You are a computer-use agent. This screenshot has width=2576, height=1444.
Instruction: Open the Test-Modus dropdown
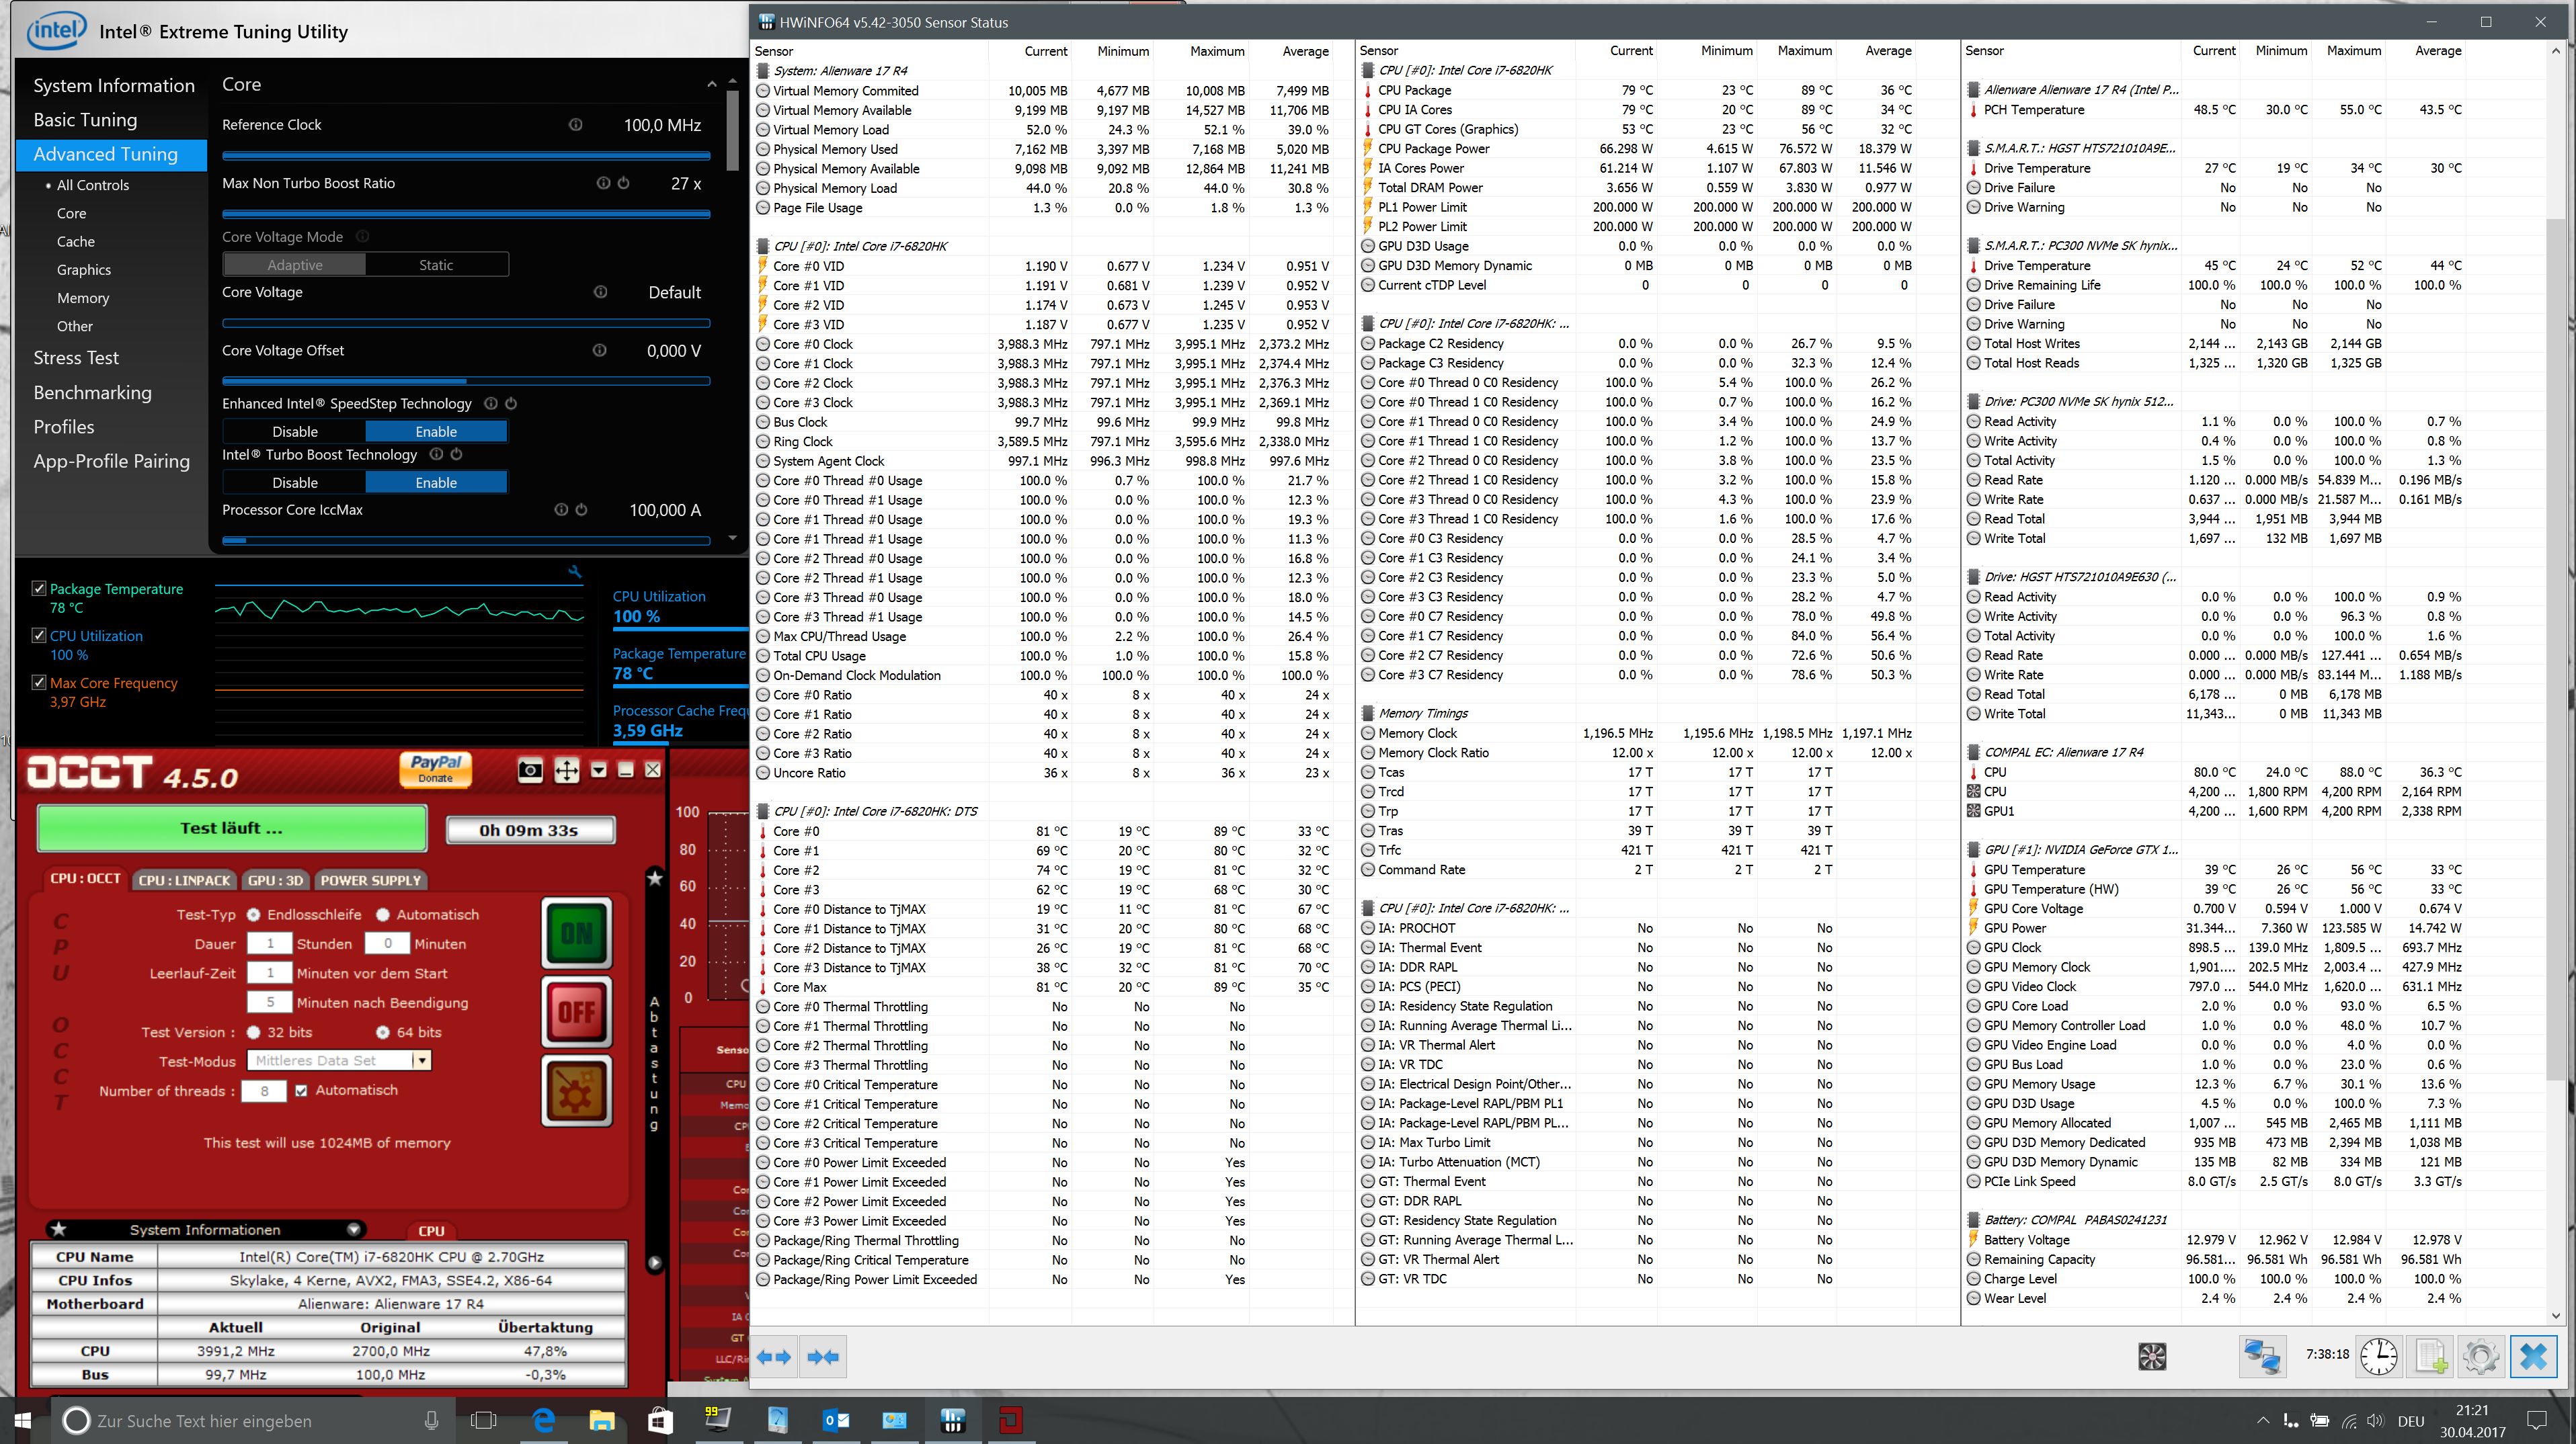[422, 1061]
